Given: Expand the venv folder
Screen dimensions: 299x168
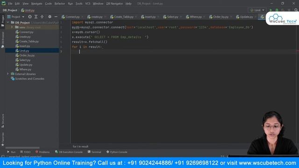Looking at the screenshot, I should (12, 27).
